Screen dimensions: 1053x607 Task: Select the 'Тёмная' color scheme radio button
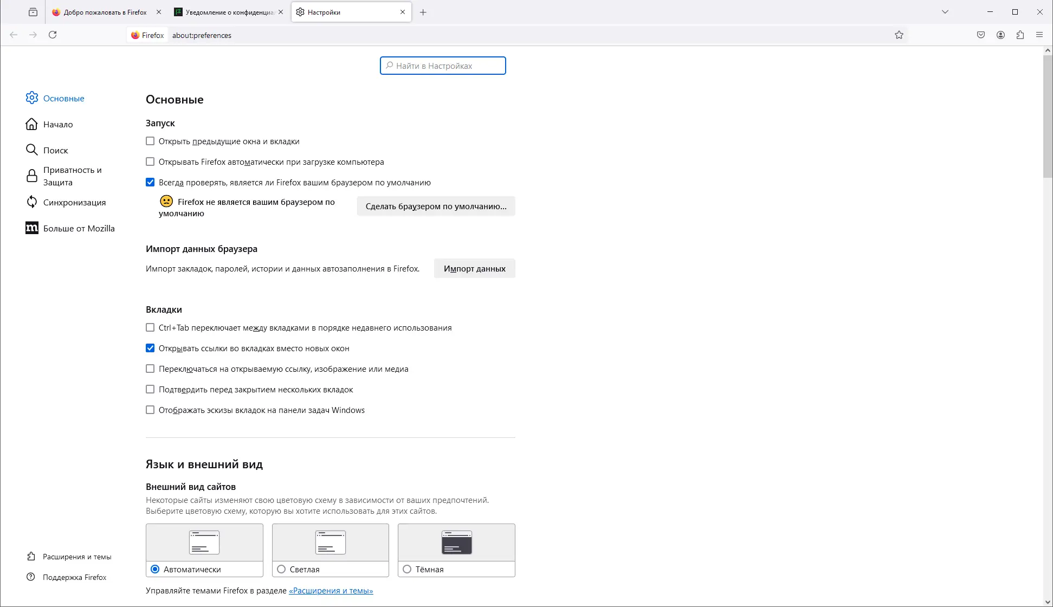[x=407, y=569]
